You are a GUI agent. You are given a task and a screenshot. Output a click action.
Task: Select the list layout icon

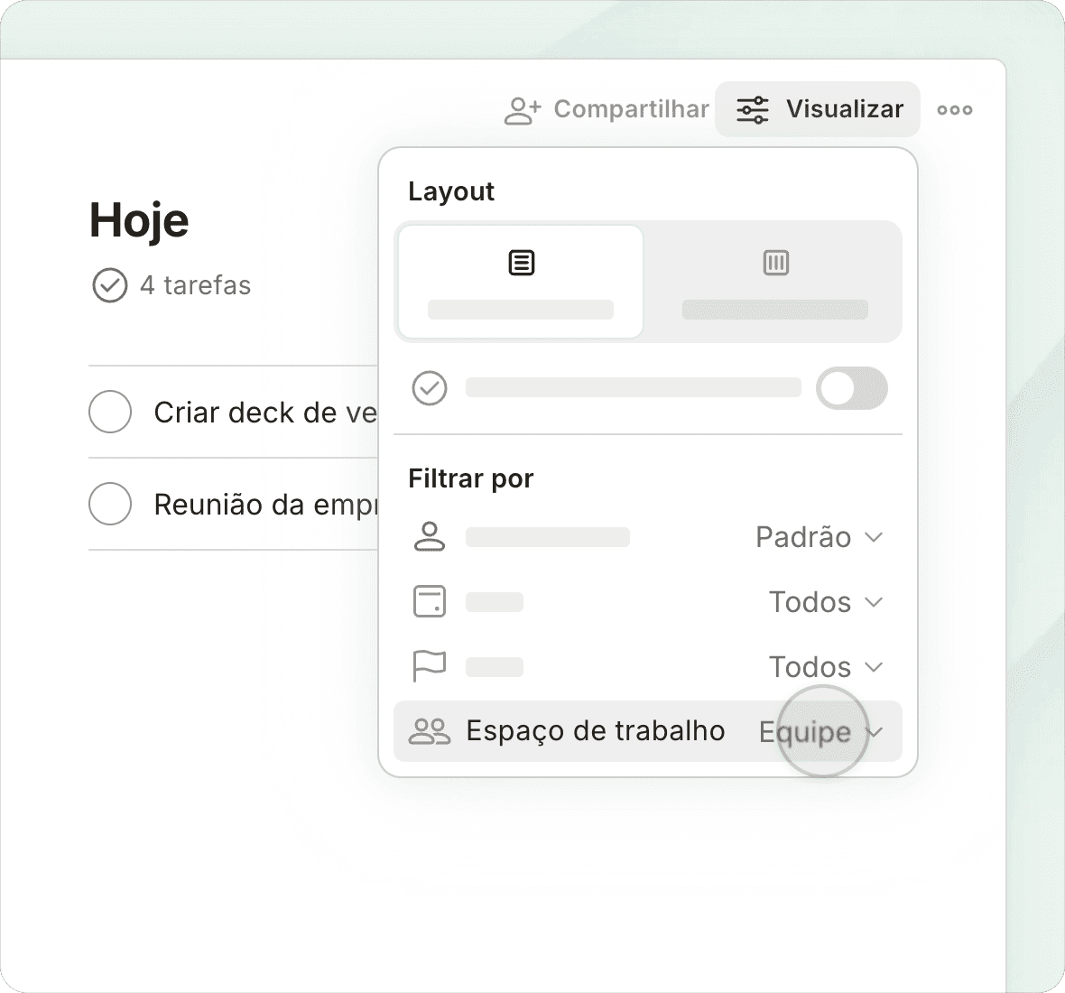[x=521, y=263]
